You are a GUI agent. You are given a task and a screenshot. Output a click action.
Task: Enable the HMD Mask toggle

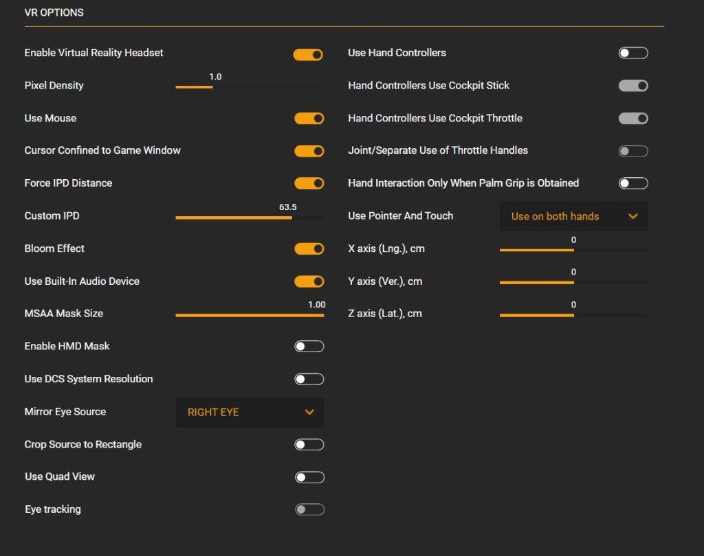(x=309, y=347)
